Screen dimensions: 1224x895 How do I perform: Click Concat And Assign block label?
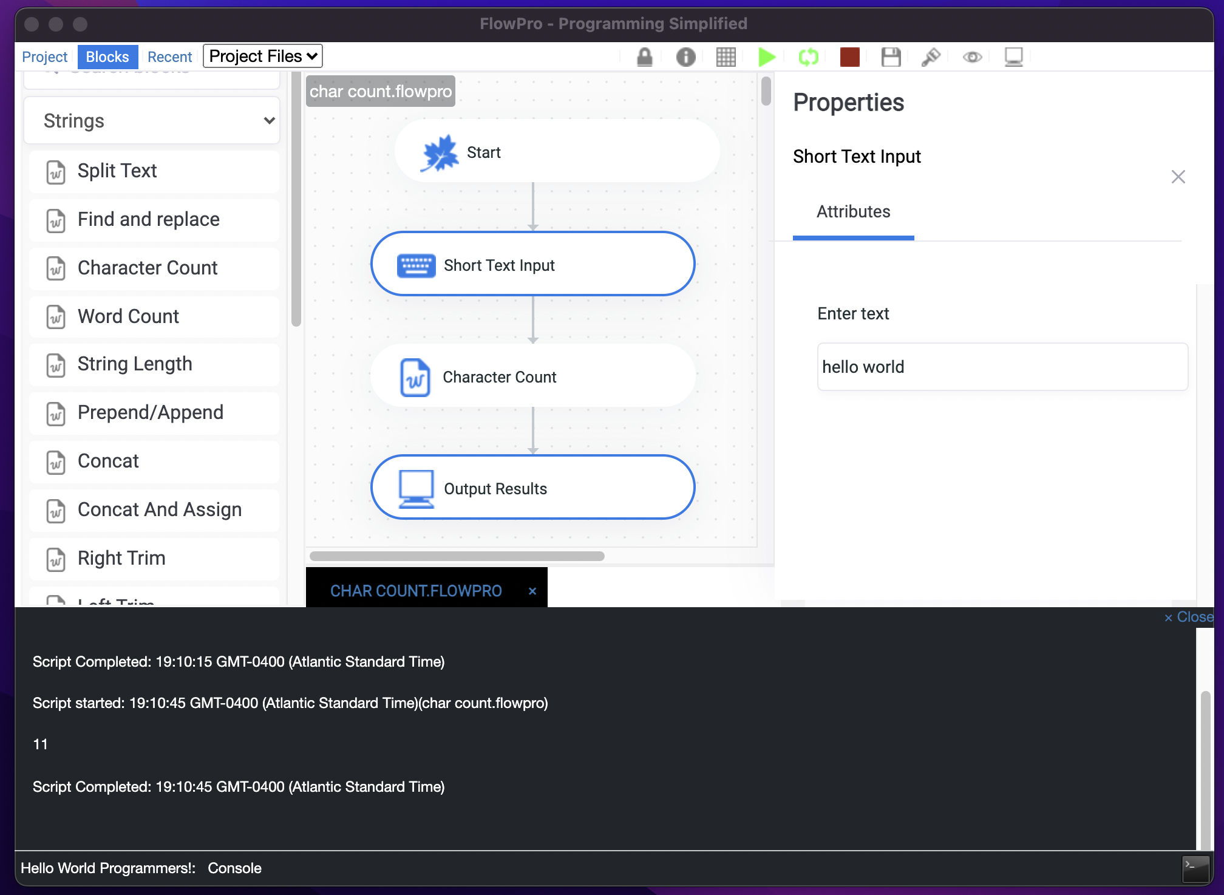[160, 509]
